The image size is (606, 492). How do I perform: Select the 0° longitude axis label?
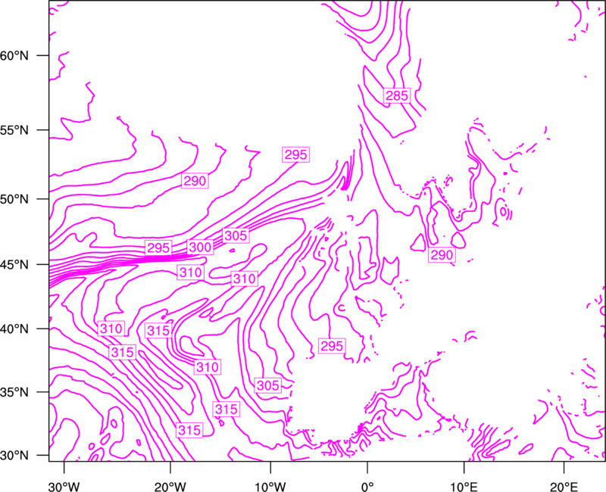(367, 486)
